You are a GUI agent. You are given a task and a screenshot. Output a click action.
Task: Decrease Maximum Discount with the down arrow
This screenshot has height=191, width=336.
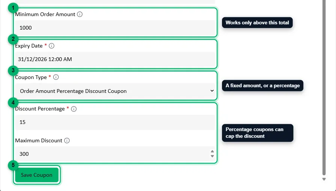tap(212, 156)
